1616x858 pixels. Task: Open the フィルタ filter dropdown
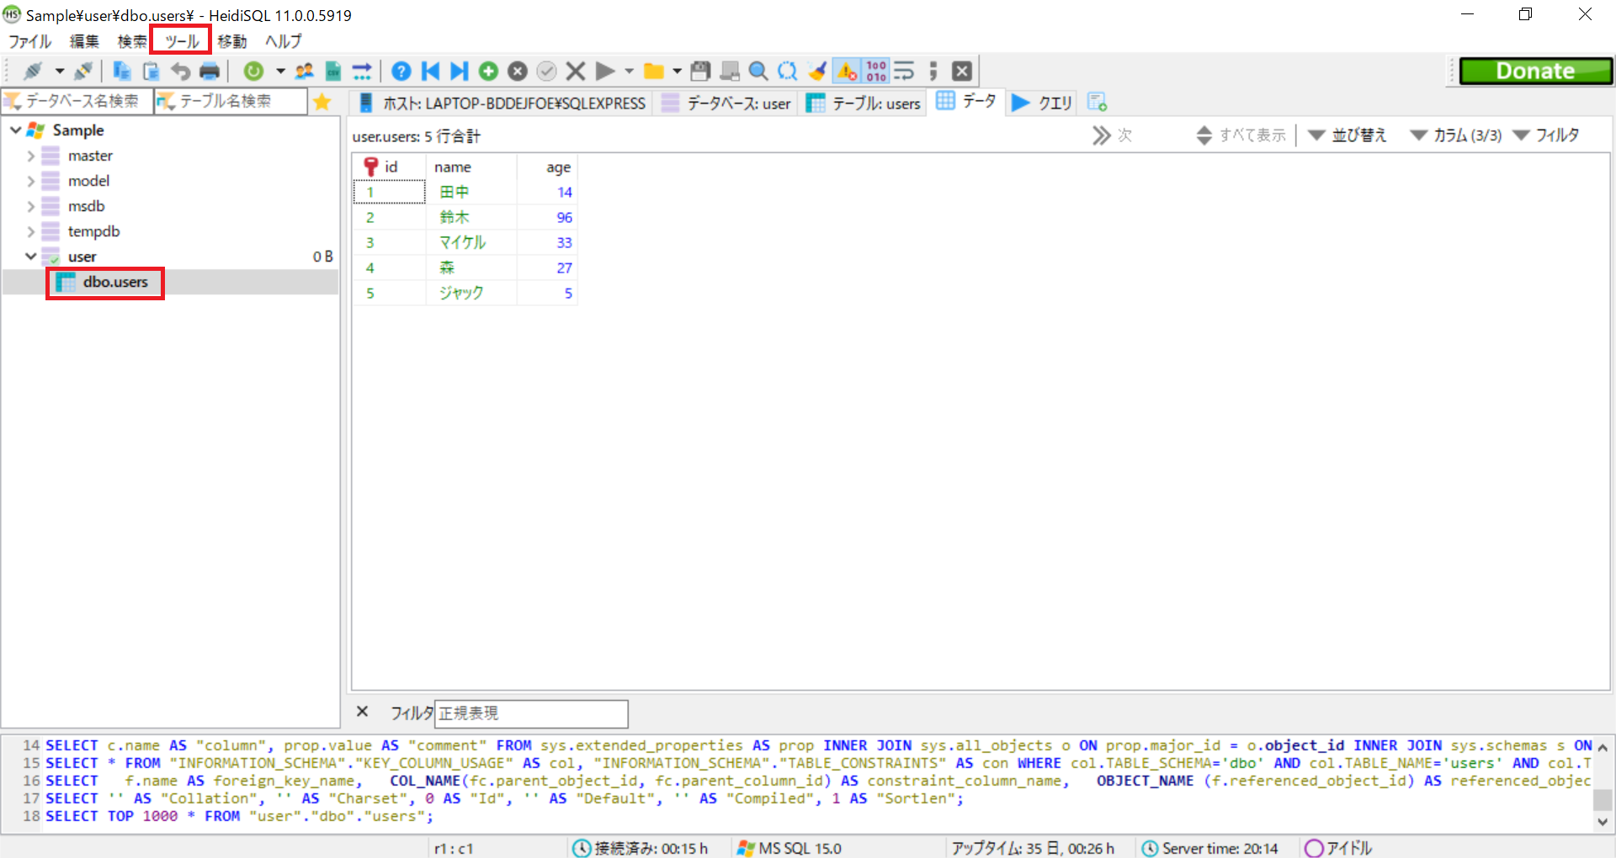click(x=1546, y=135)
